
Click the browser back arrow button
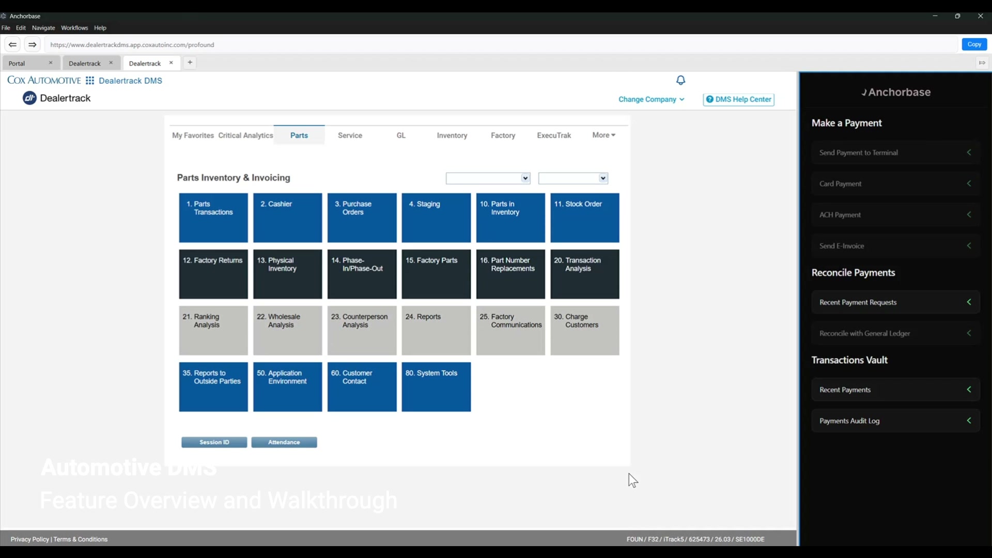coord(13,44)
